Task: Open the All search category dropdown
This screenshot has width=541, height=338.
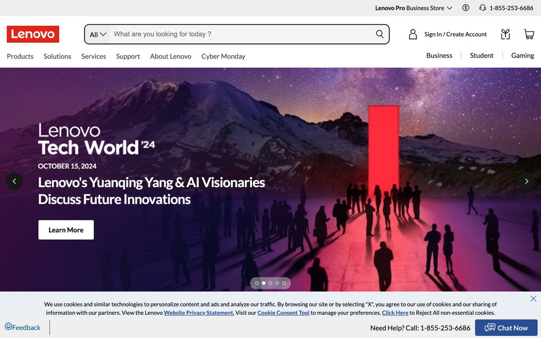Action: (x=97, y=34)
